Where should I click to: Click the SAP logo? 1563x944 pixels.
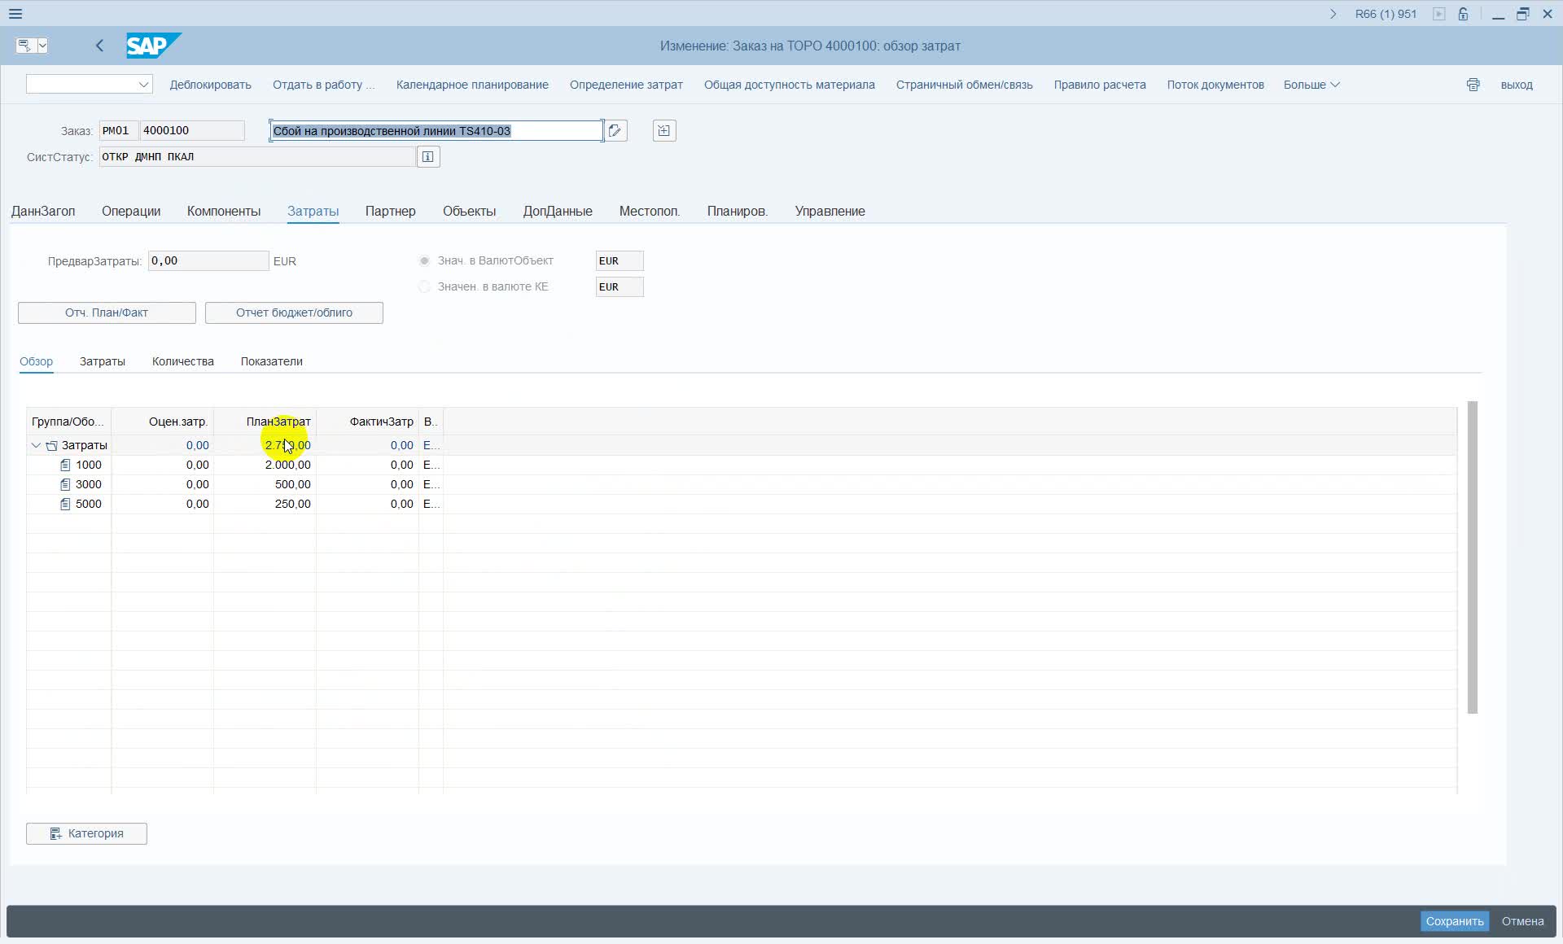pos(153,46)
